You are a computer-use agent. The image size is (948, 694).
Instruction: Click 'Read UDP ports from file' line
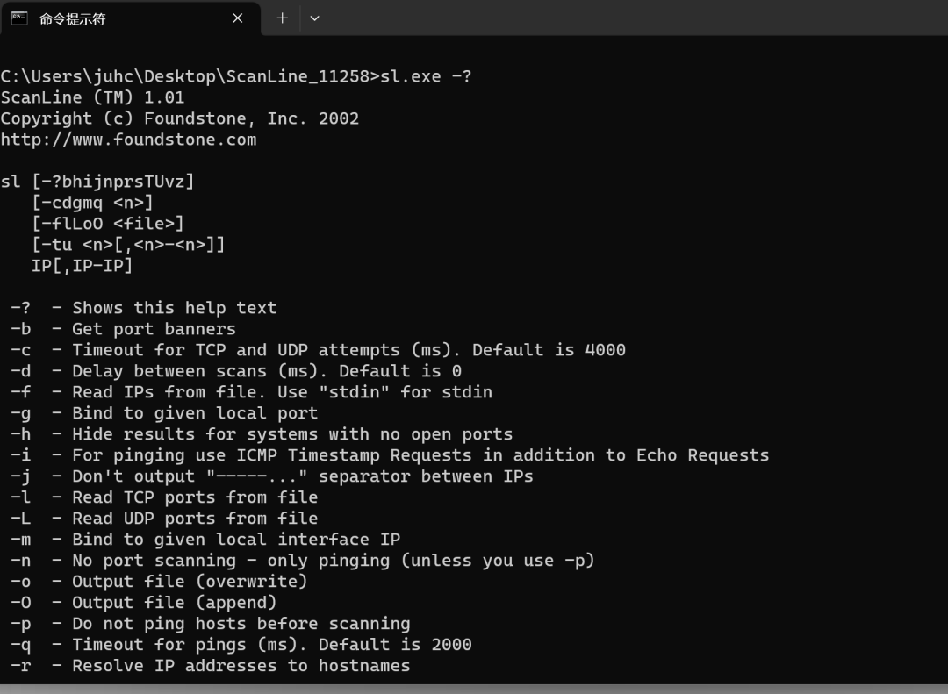point(164,519)
